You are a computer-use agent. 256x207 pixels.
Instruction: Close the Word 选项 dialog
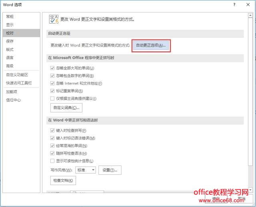click(x=248, y=5)
